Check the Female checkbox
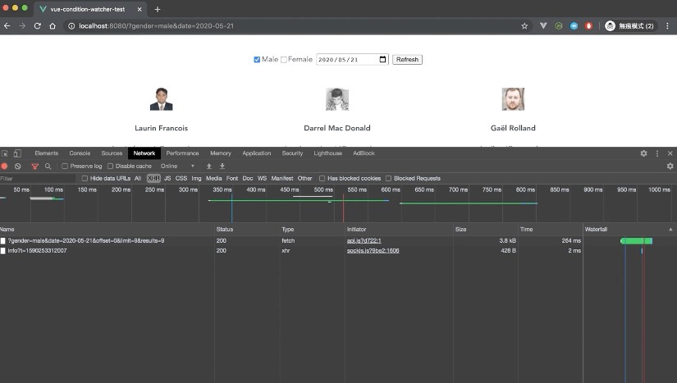The height and width of the screenshot is (383, 677). 284,60
